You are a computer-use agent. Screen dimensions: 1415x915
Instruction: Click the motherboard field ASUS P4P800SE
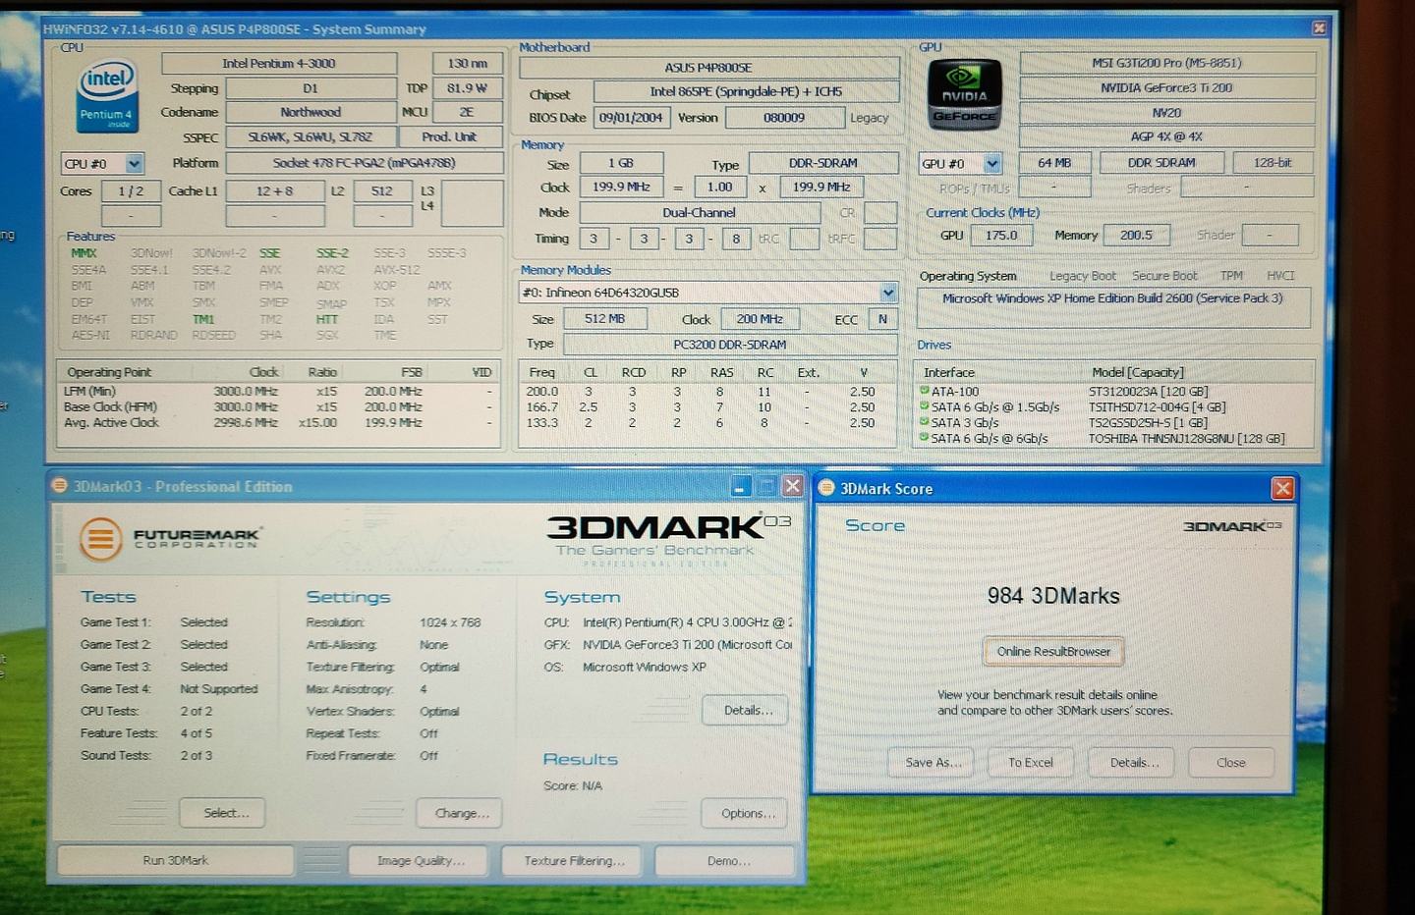coord(708,68)
